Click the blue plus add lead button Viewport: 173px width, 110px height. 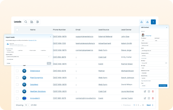153,22
